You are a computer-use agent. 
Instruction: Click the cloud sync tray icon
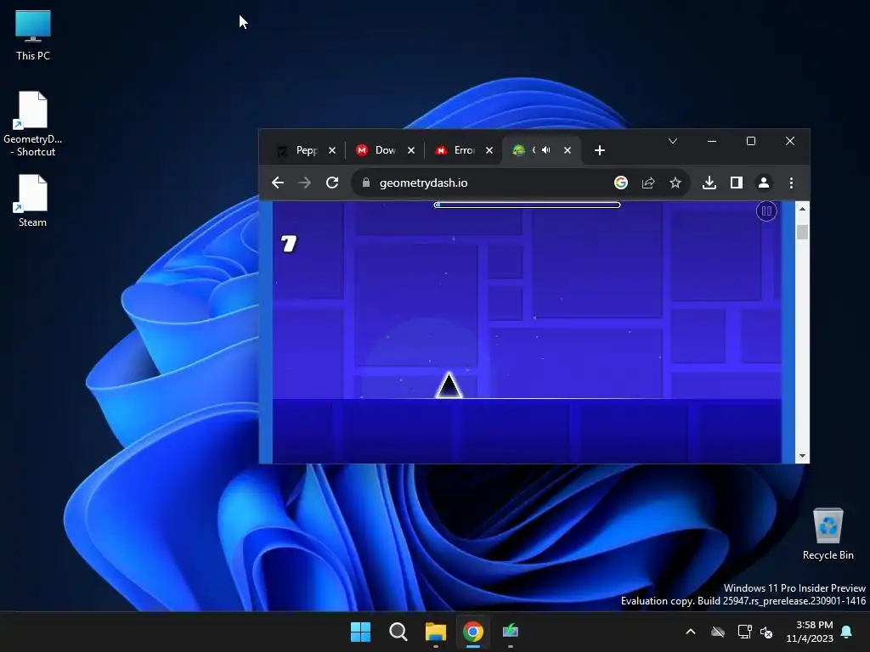click(x=718, y=632)
